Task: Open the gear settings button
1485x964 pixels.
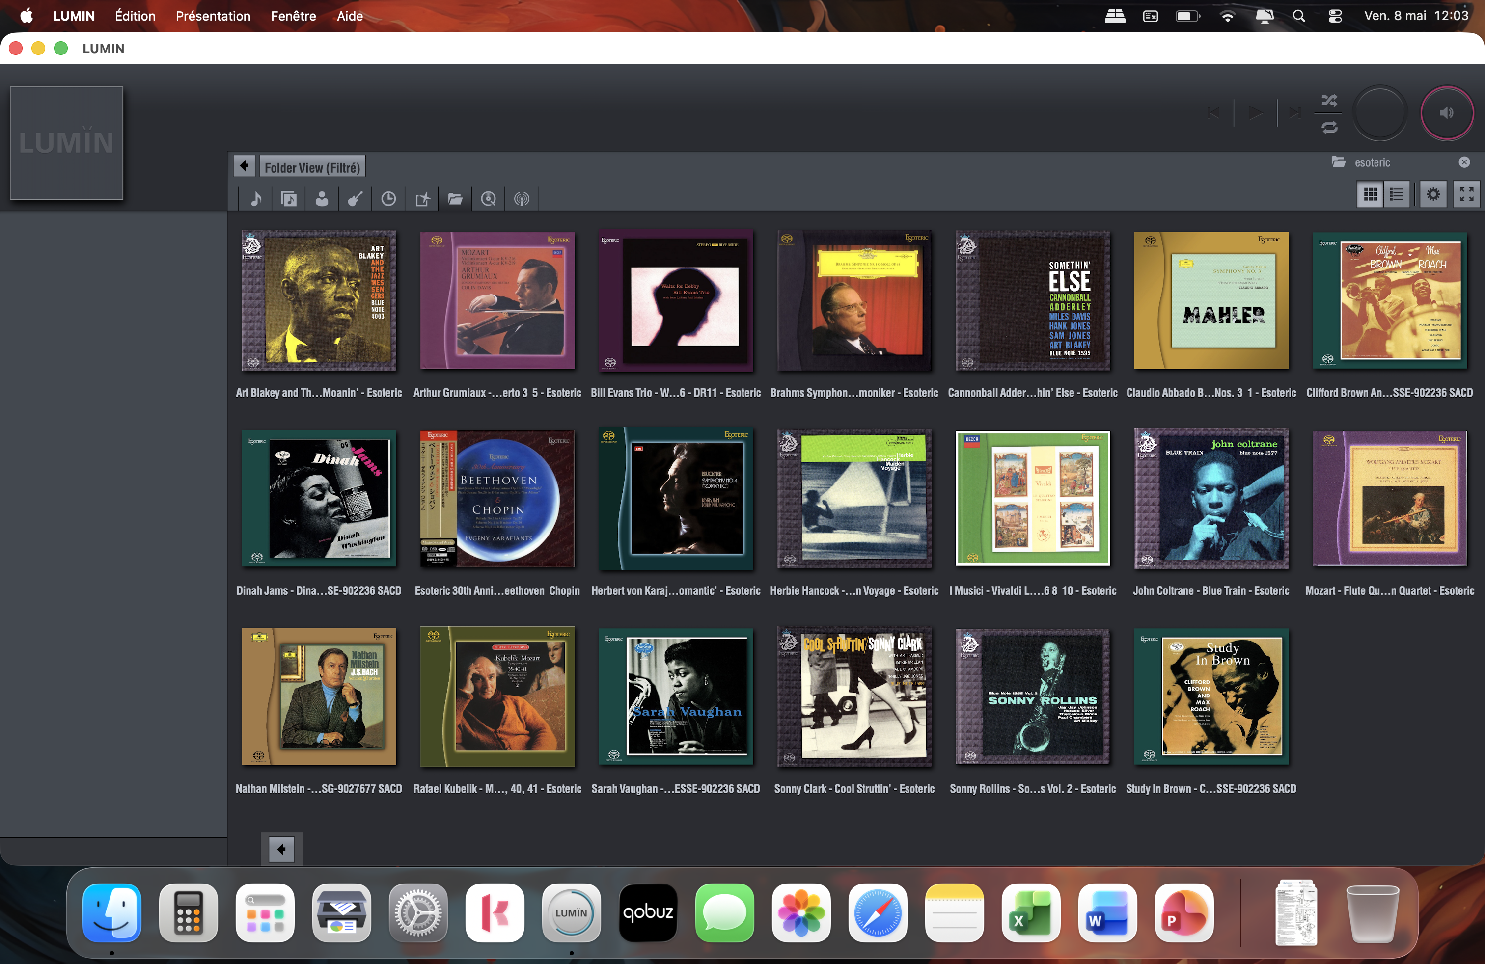Action: [1433, 194]
